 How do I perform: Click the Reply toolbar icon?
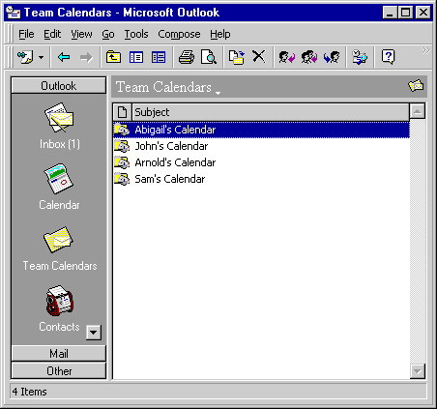click(x=286, y=57)
